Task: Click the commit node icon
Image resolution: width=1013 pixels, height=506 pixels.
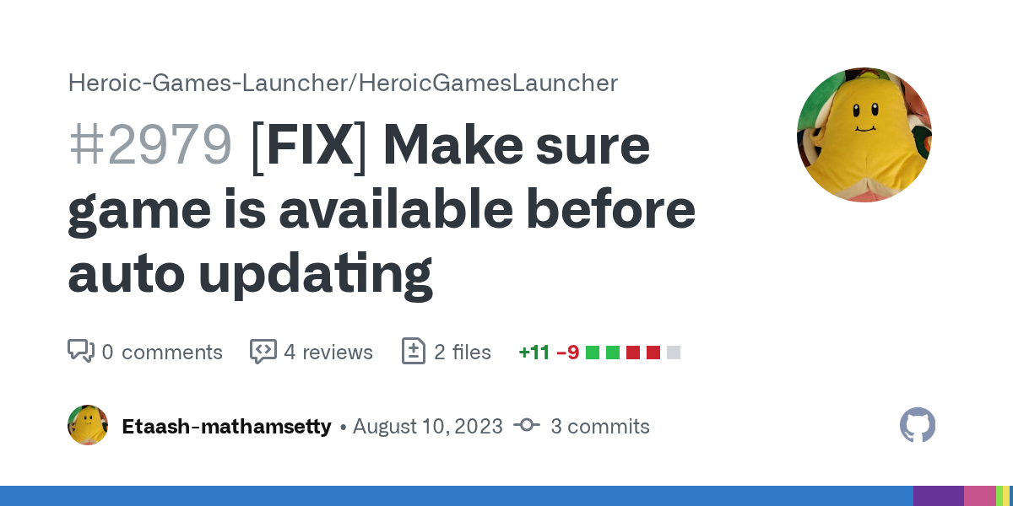Action: click(x=526, y=426)
